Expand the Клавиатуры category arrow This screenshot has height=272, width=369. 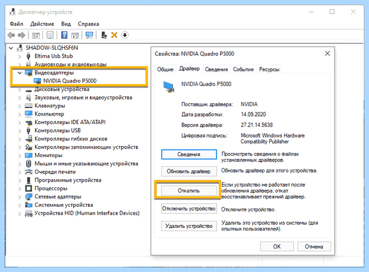pos(20,106)
